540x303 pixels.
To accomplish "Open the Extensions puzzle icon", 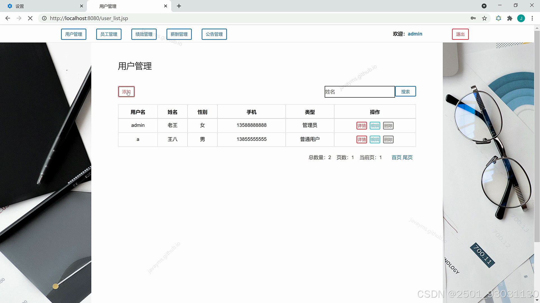I will (510, 18).
